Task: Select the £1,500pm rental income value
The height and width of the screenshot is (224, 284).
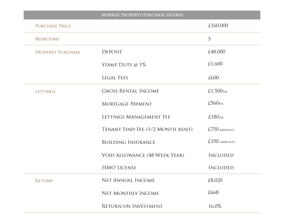Action: tap(217, 91)
